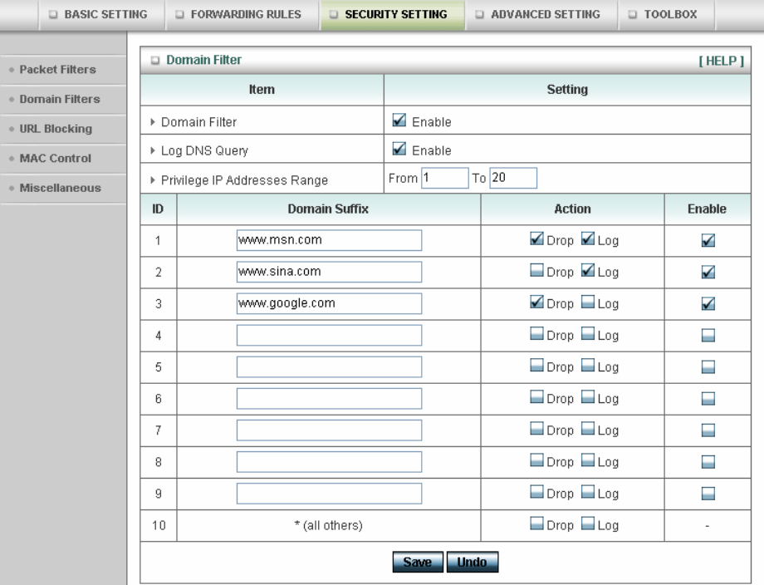
Task: Check Drop in row 8
Action: point(536,460)
